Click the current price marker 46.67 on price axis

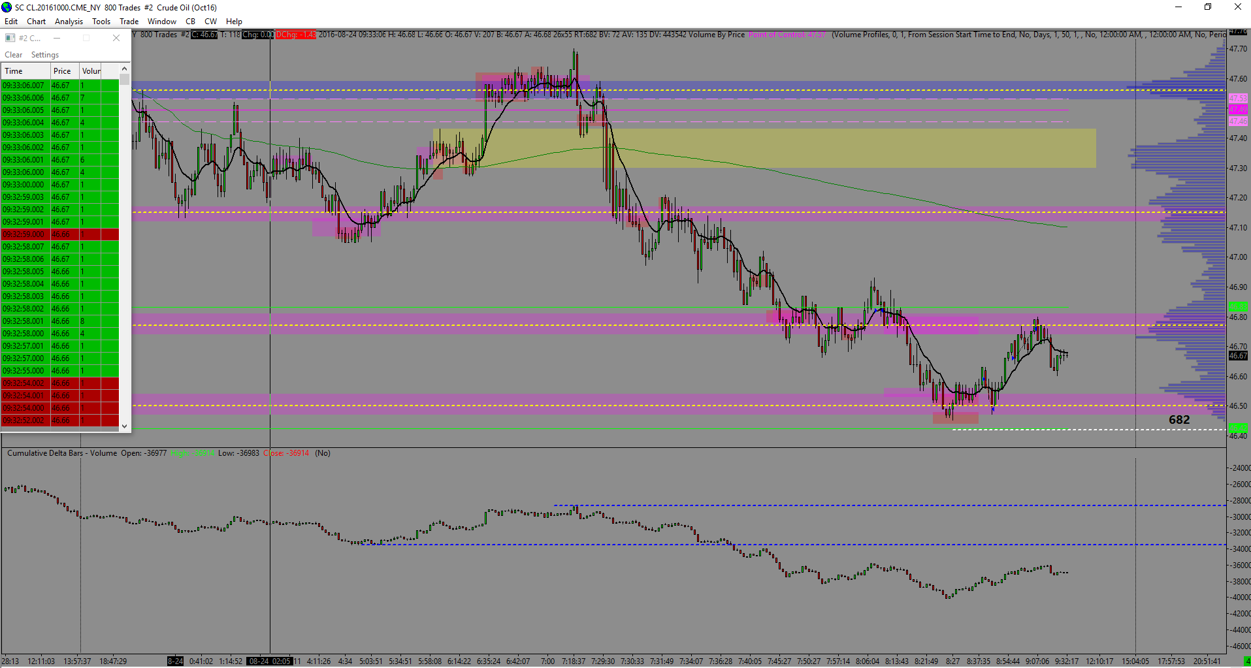tap(1238, 356)
